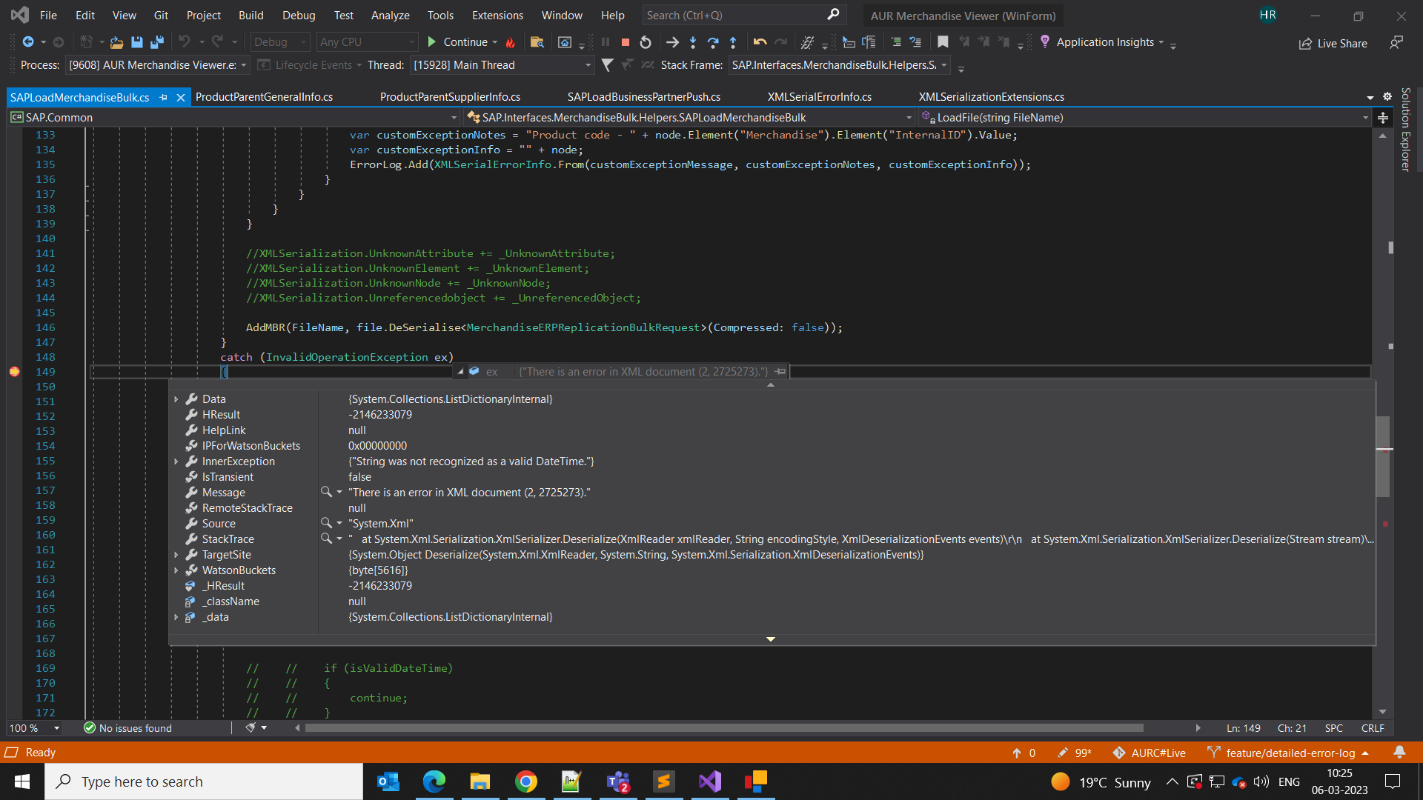Click the Save All icon
The height and width of the screenshot is (800, 1423).
[x=157, y=42]
